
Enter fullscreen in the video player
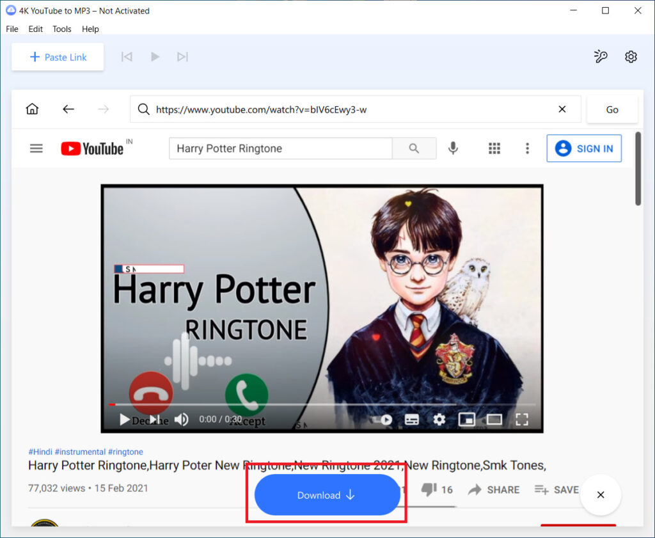coord(522,420)
